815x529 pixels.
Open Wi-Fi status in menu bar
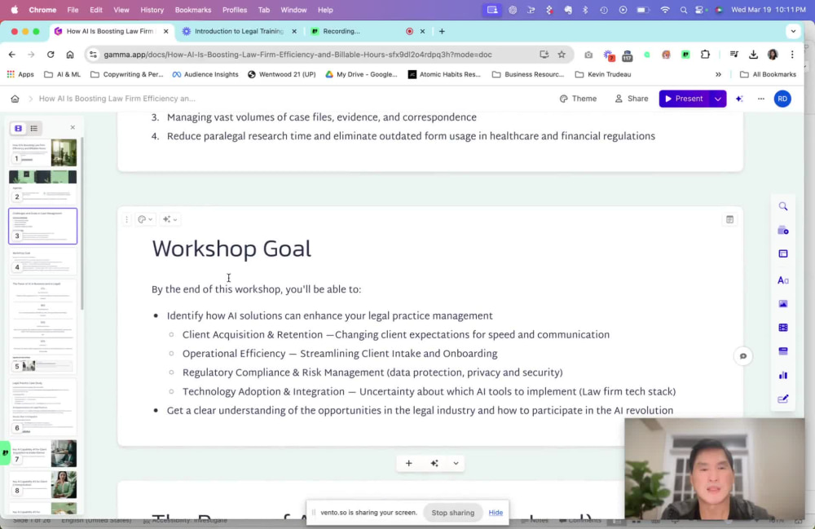[665, 10]
